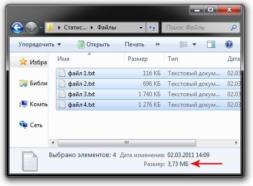Viewport: 253px width, 186px height.
Task: Minimize the Explorer window
Action: [197, 10]
